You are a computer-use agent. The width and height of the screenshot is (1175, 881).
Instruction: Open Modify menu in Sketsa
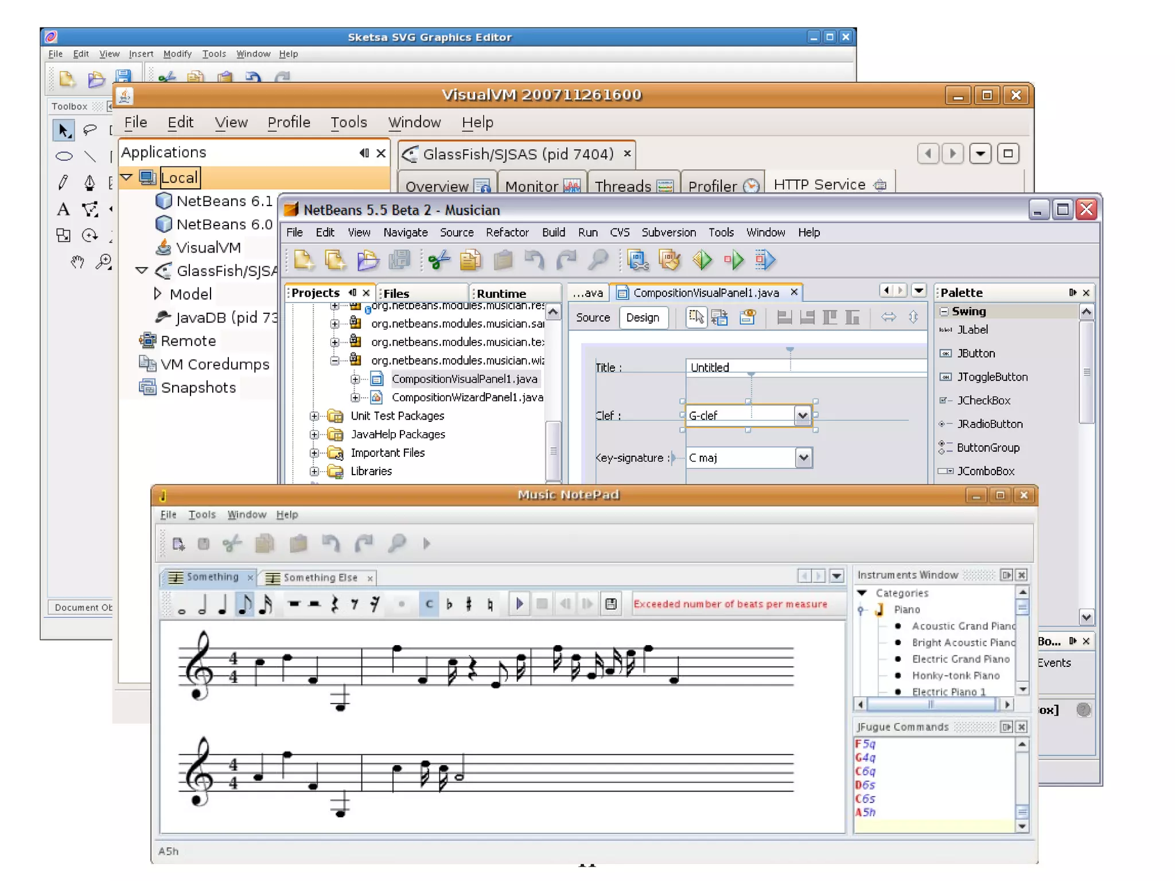(x=177, y=54)
